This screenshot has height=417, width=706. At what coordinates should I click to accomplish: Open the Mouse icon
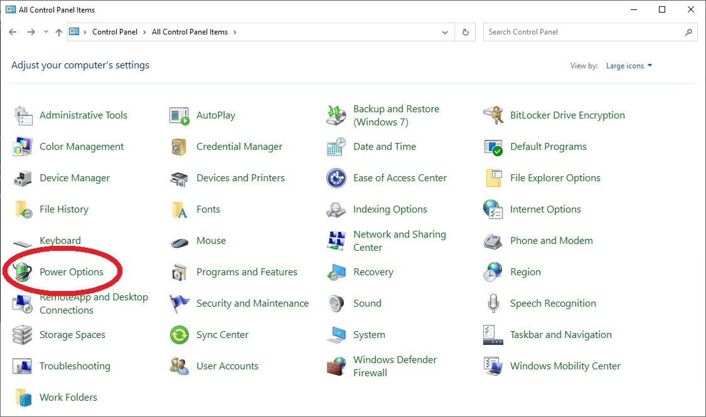[179, 243]
